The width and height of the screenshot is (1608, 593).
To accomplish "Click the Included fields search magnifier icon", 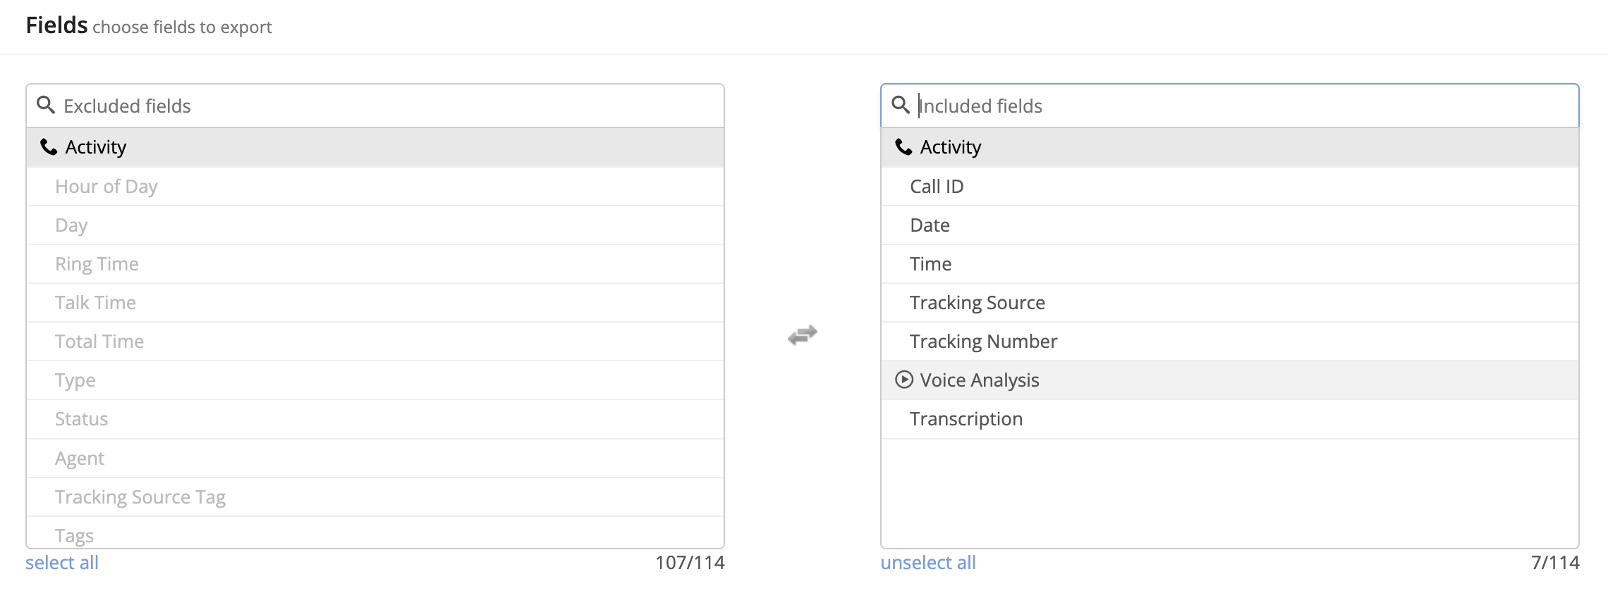I will pos(900,106).
